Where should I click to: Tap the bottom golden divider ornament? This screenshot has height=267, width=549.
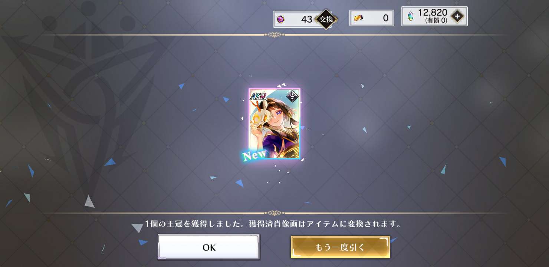(x=274, y=213)
